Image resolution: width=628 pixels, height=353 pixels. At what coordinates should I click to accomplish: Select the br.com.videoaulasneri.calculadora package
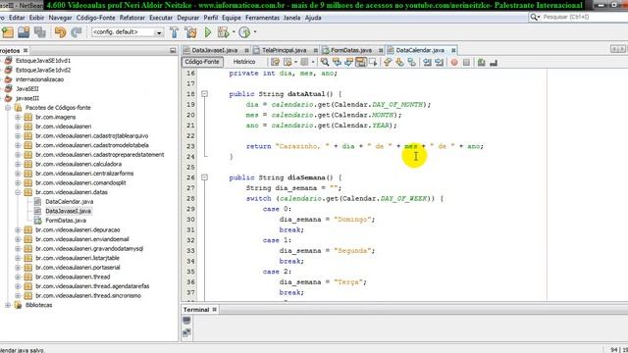78,164
